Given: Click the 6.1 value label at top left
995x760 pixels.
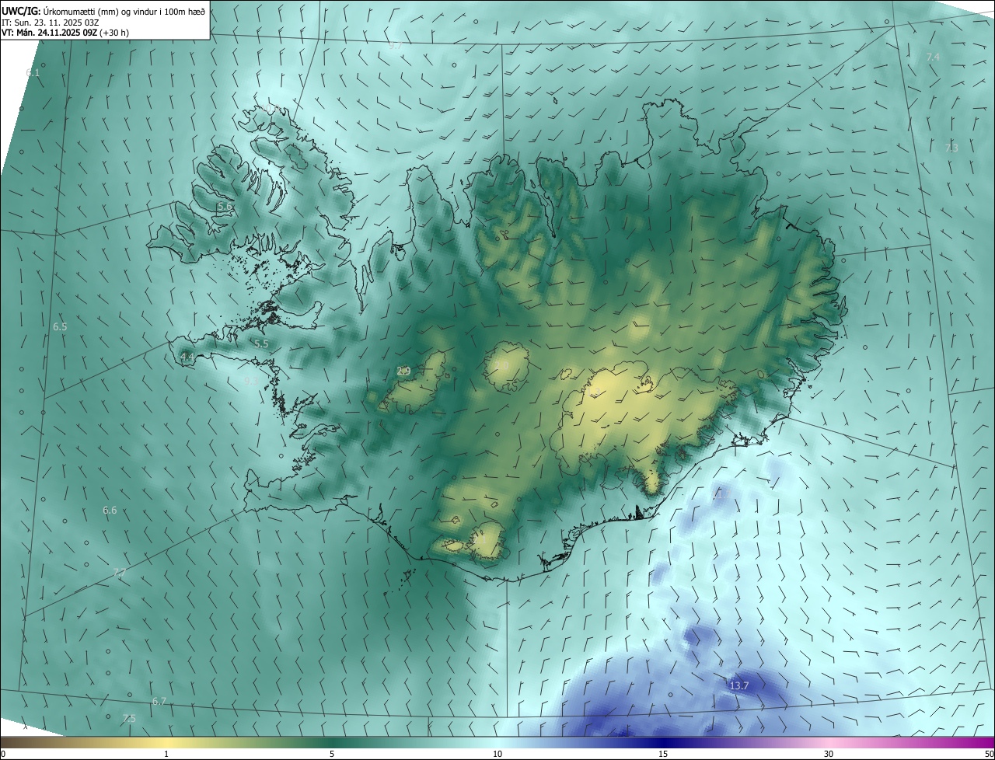Looking at the screenshot, I should pos(33,72).
